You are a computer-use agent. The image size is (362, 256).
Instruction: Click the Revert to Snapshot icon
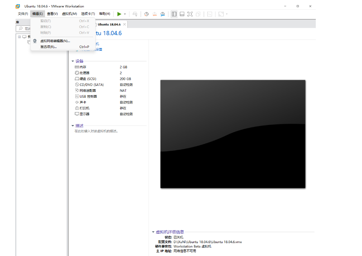[x=155, y=14]
